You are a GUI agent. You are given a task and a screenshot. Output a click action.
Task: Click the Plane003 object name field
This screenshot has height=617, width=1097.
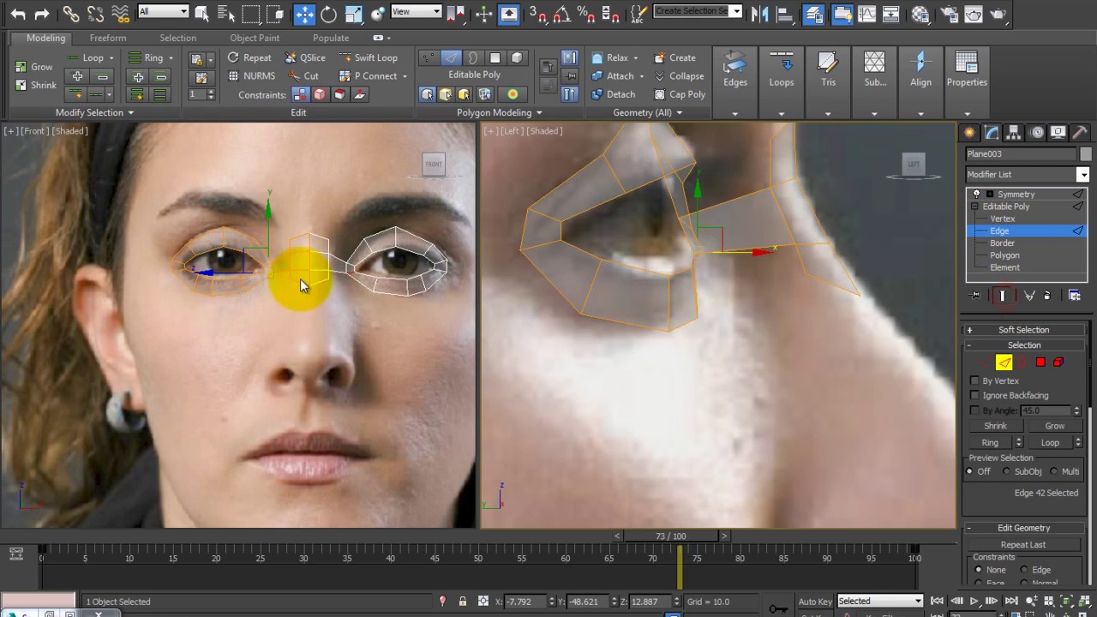(1021, 154)
